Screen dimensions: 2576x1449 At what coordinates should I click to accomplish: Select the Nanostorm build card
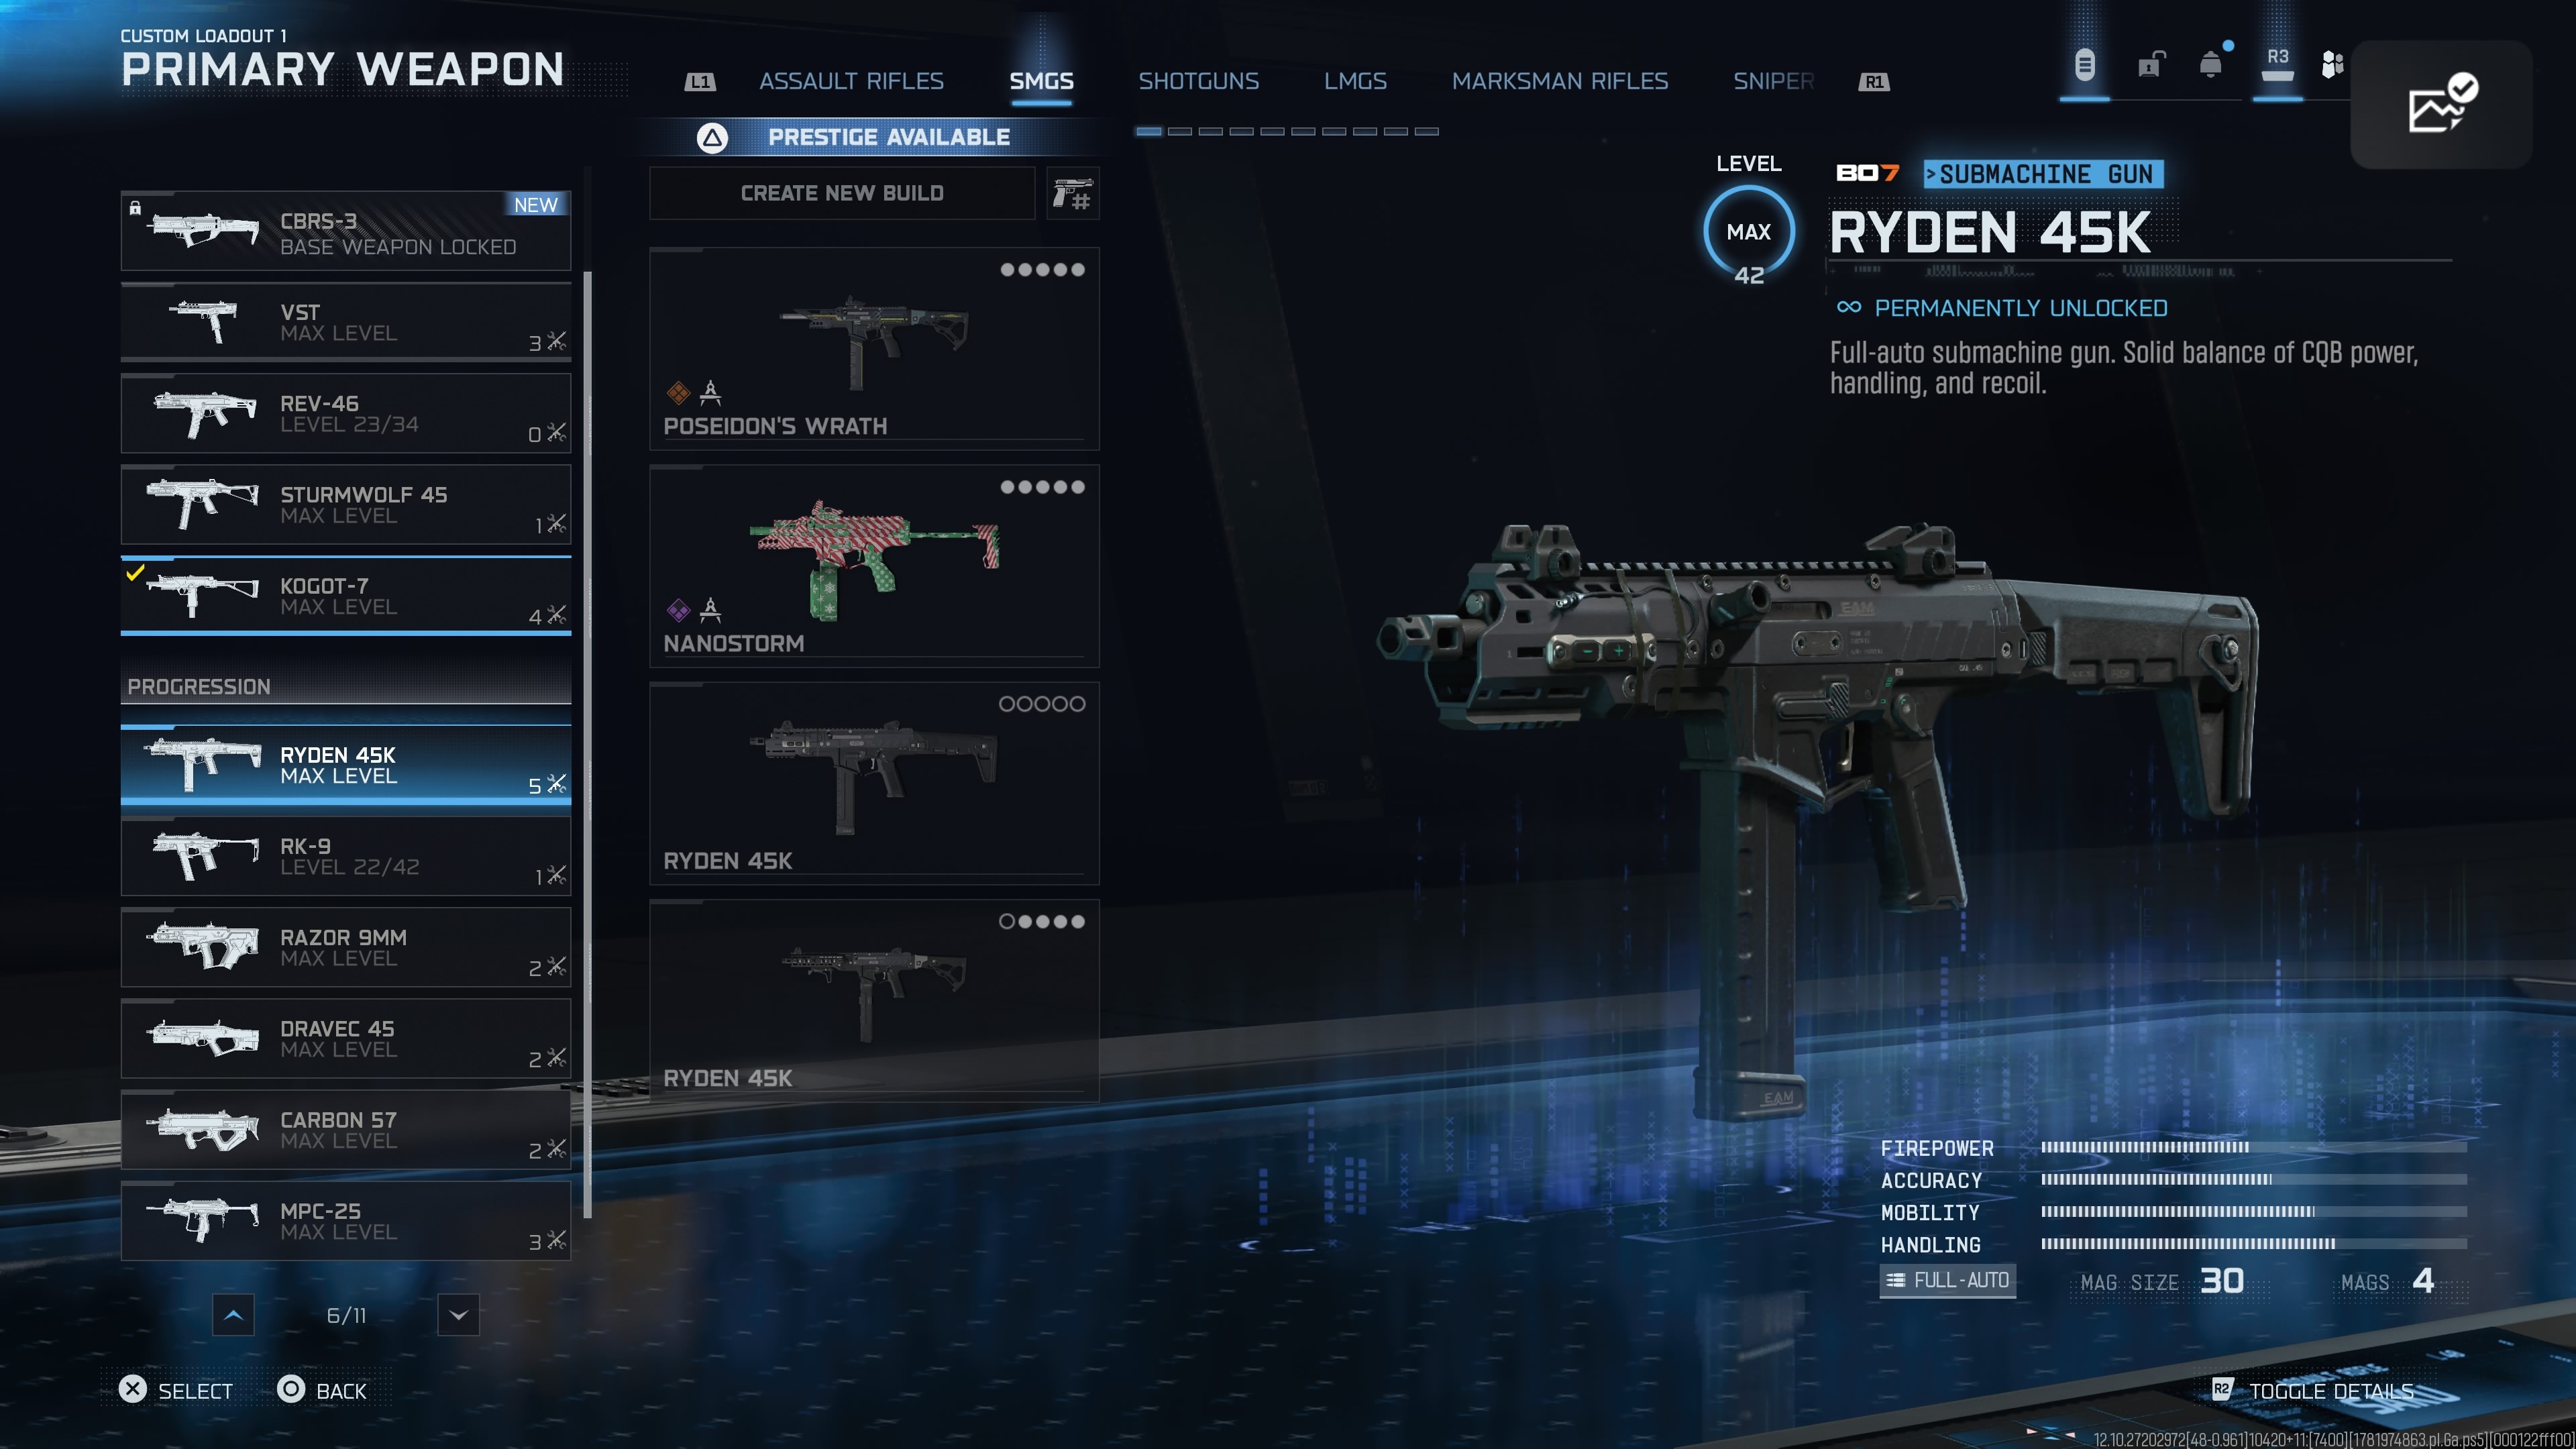874,565
